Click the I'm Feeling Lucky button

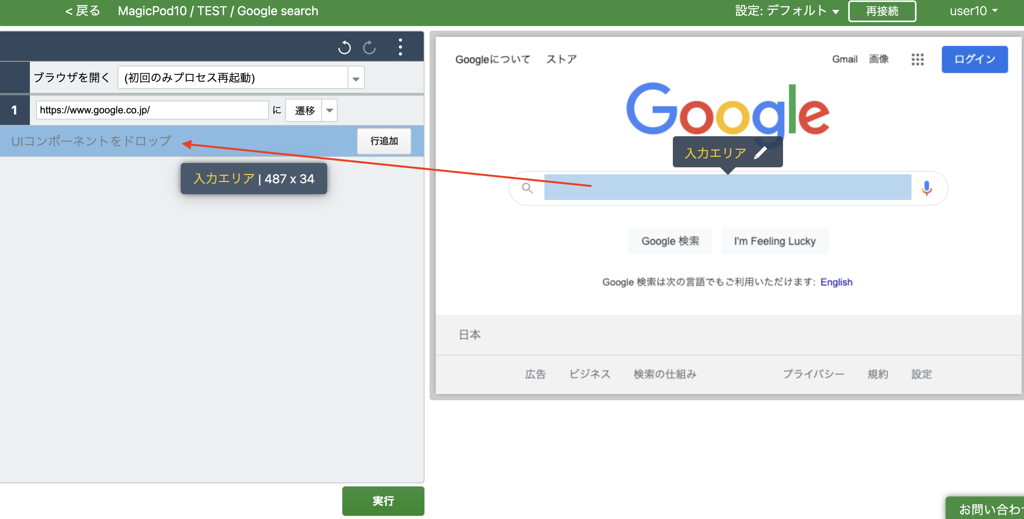click(x=775, y=241)
